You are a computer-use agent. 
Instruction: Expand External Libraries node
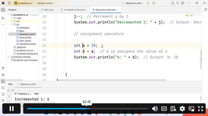point(8,57)
